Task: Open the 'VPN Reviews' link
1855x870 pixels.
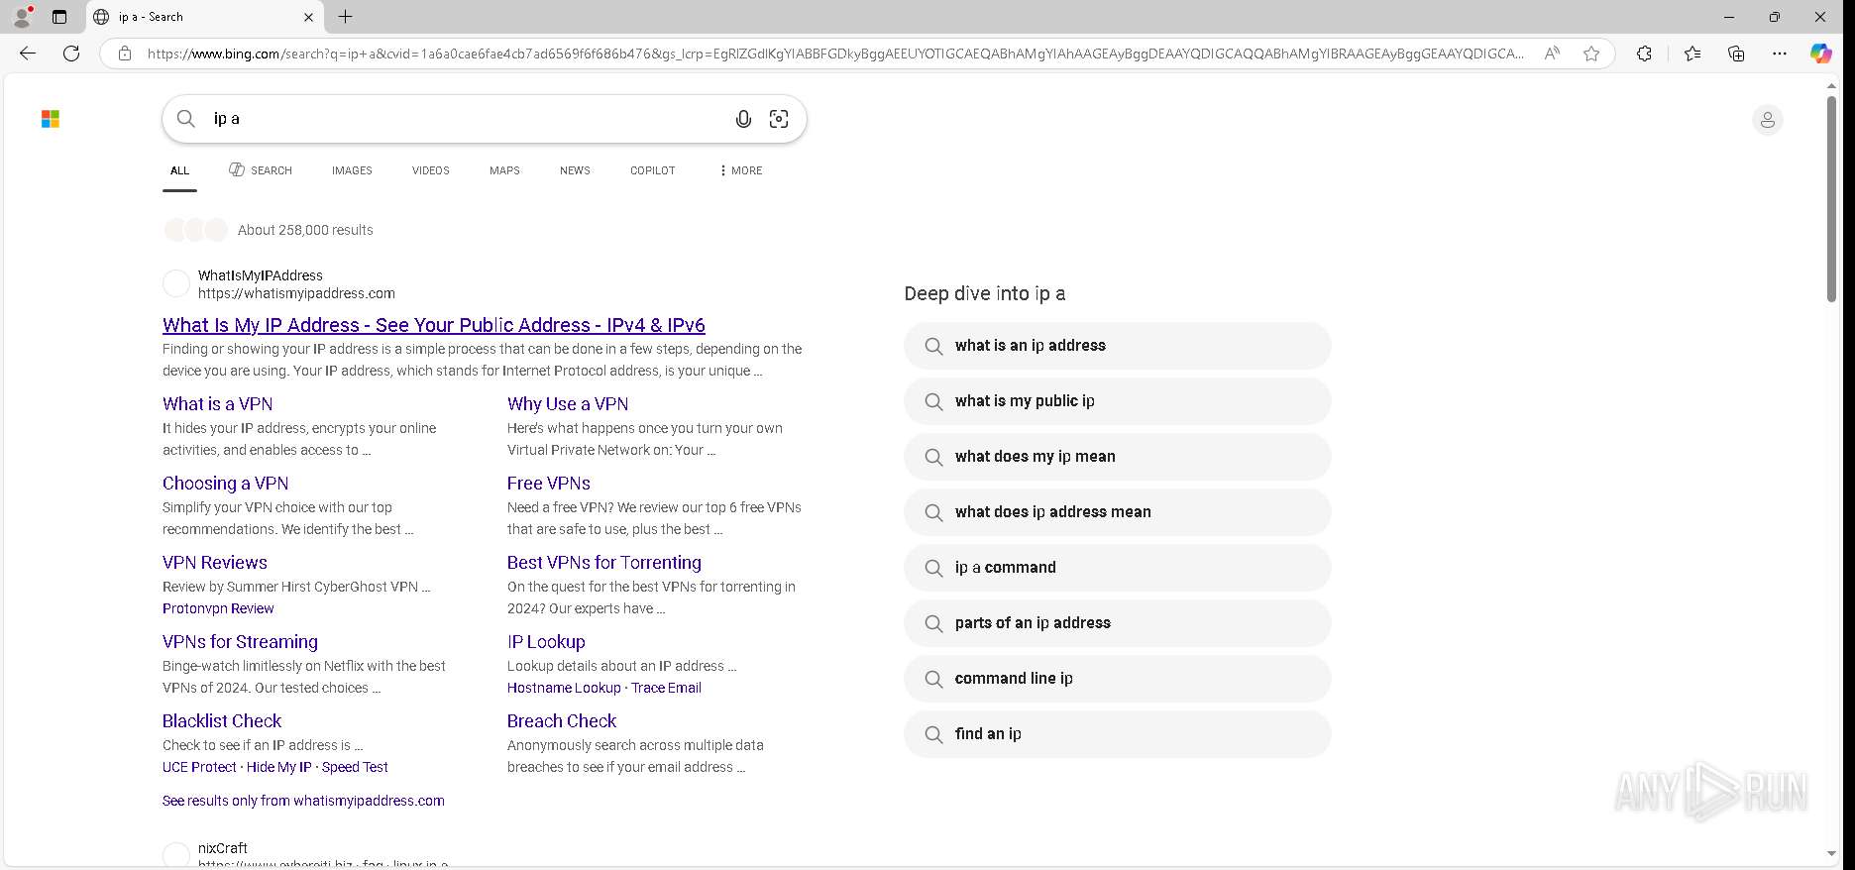Action: coord(215,563)
